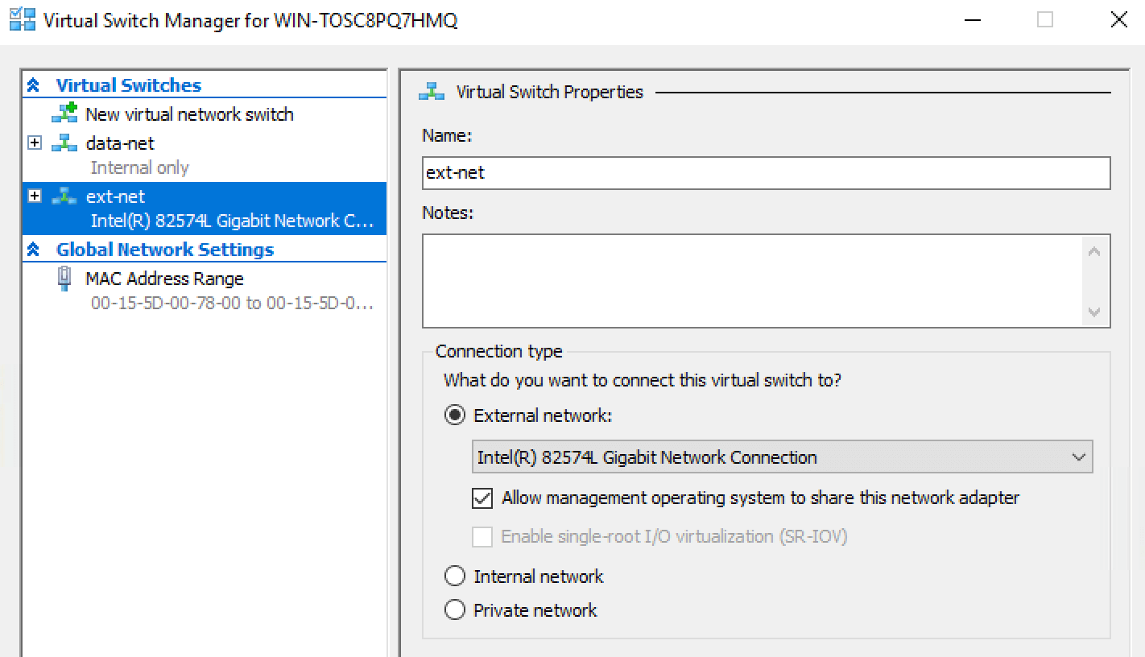
Task: Click the Virtual Switches section header
Action: tap(127, 85)
